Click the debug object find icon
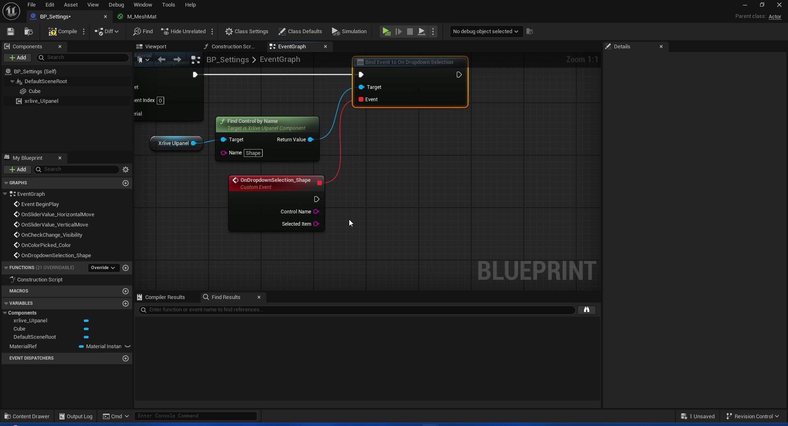Viewport: 788px width, 426px height. 530,32
